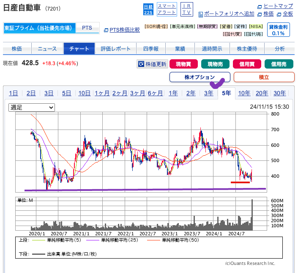Open the 業績 tab
Viewport: 298px width, 273px height.
pos(180,49)
